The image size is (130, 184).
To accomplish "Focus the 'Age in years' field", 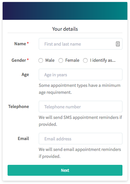I will coord(80,75).
